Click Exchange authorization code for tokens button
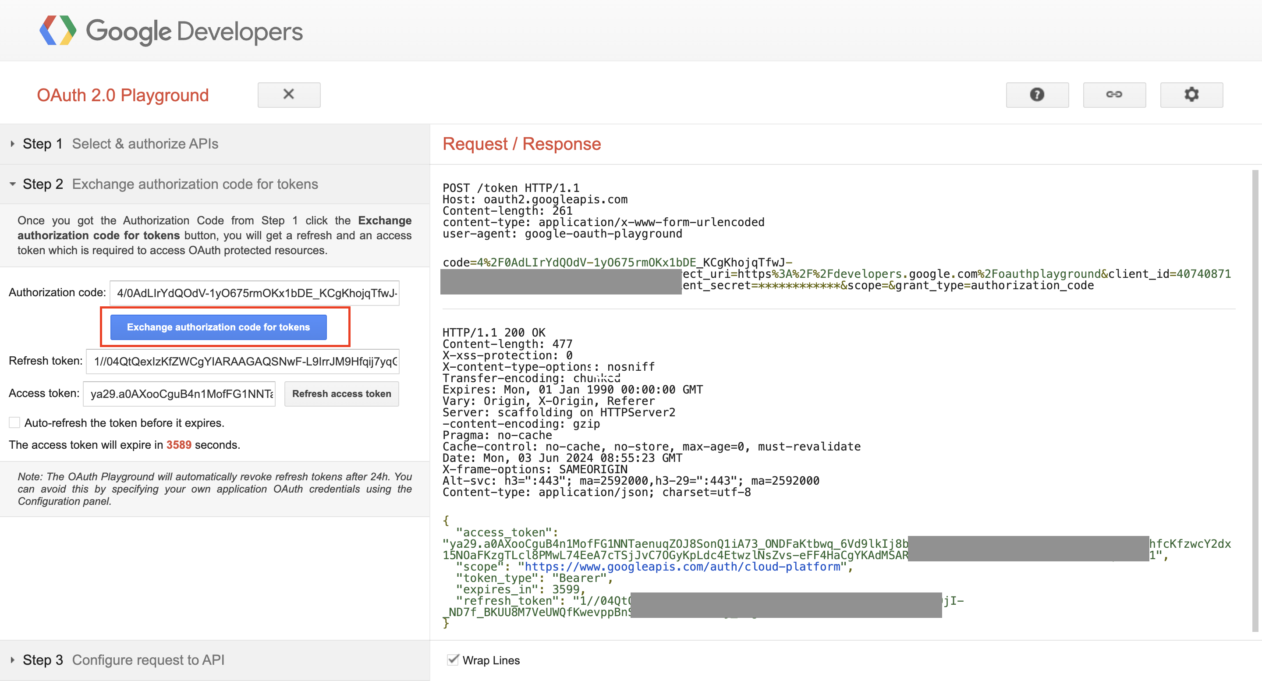The height and width of the screenshot is (681, 1262). (219, 327)
